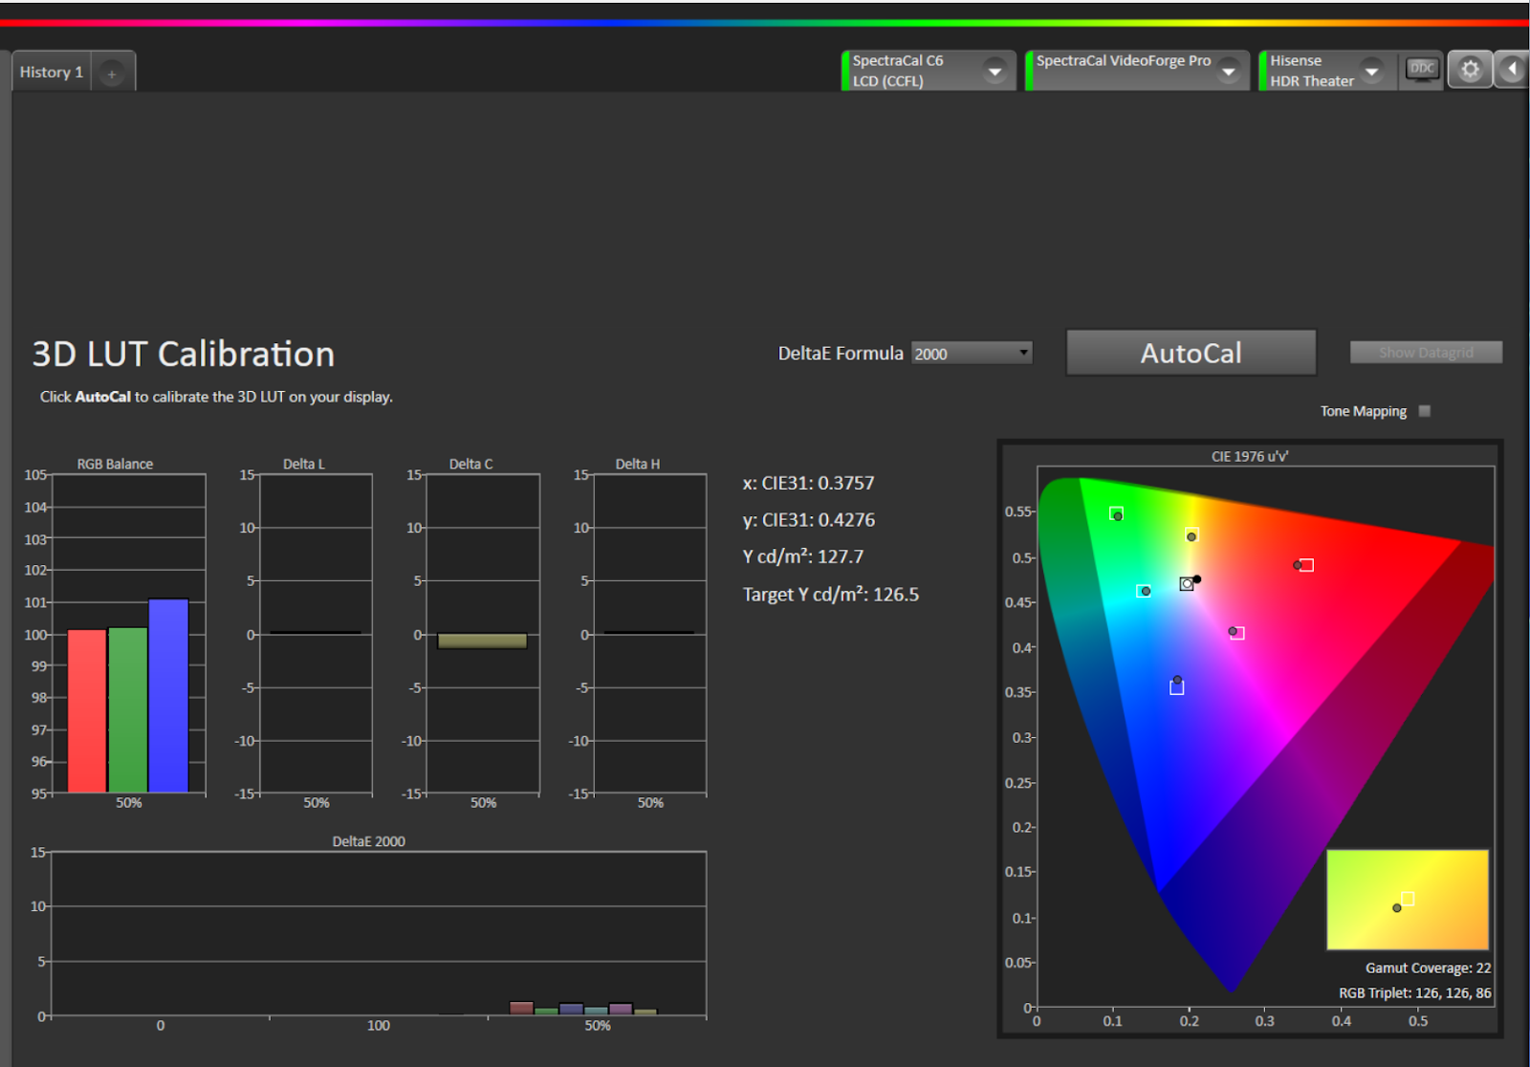Click the yellow target square on CIE chart

pos(1191,533)
